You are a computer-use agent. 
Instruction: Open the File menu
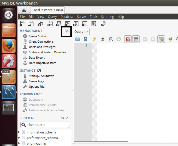click(22, 17)
